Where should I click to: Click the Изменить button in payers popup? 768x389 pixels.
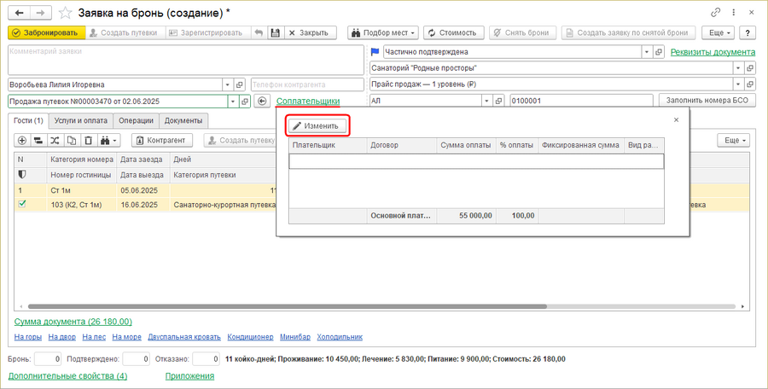click(x=317, y=125)
